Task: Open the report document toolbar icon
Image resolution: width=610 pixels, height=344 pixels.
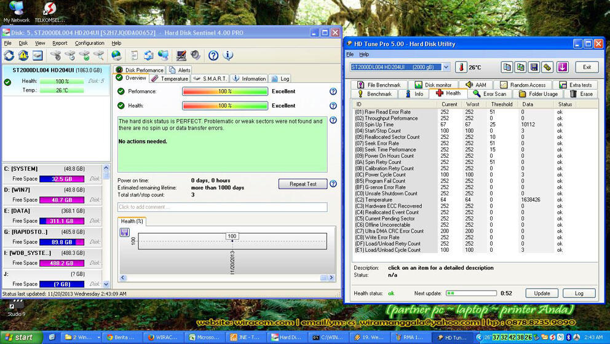Action: click(x=134, y=55)
